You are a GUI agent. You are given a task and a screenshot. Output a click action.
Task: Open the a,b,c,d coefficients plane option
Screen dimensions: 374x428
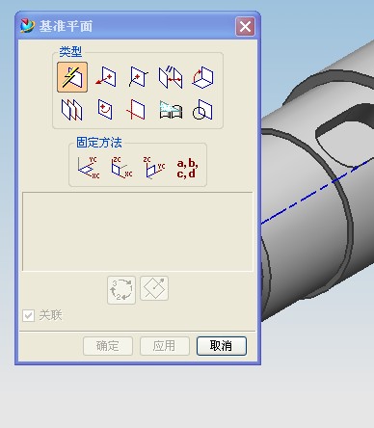tap(187, 168)
